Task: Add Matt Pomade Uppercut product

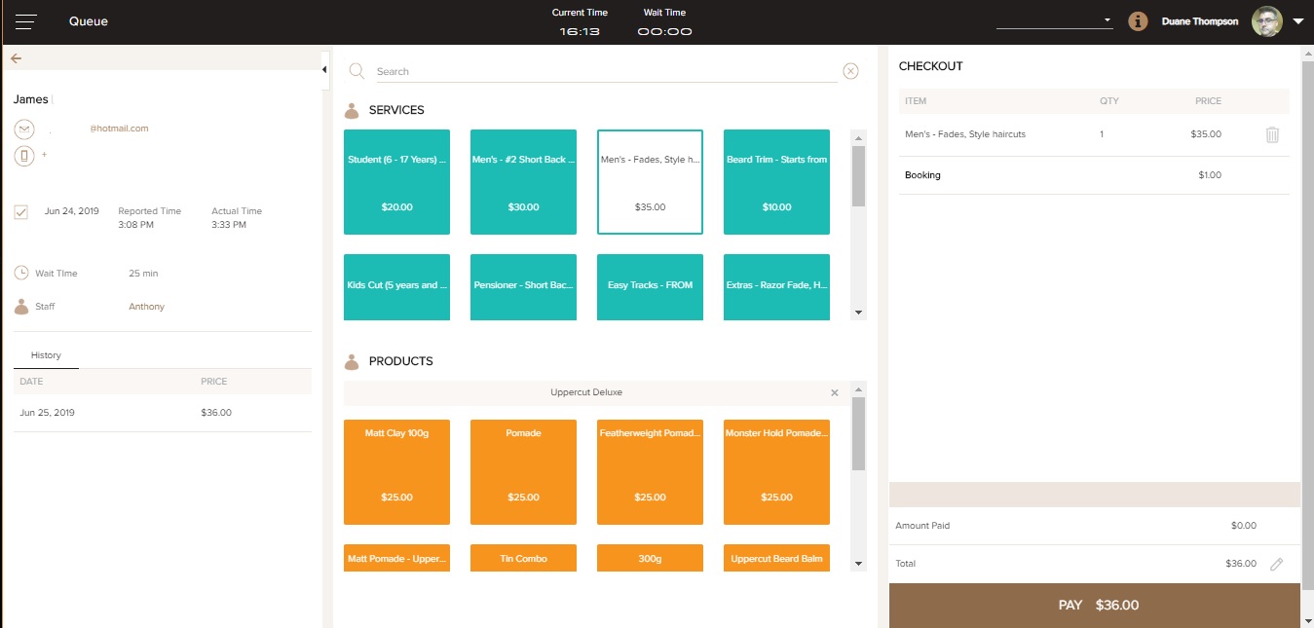Action: pos(397,558)
